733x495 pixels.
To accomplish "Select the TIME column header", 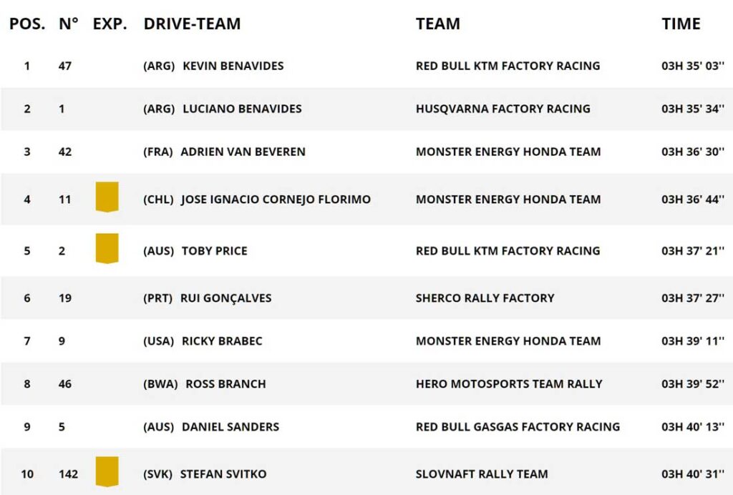I will (x=681, y=24).
